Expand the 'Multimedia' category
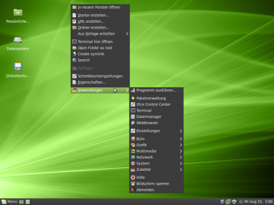 pyautogui.click(x=156, y=151)
